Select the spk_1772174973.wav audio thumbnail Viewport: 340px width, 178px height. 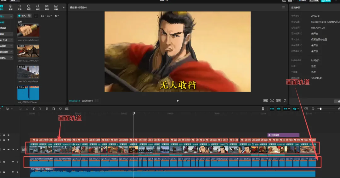click(x=28, y=93)
